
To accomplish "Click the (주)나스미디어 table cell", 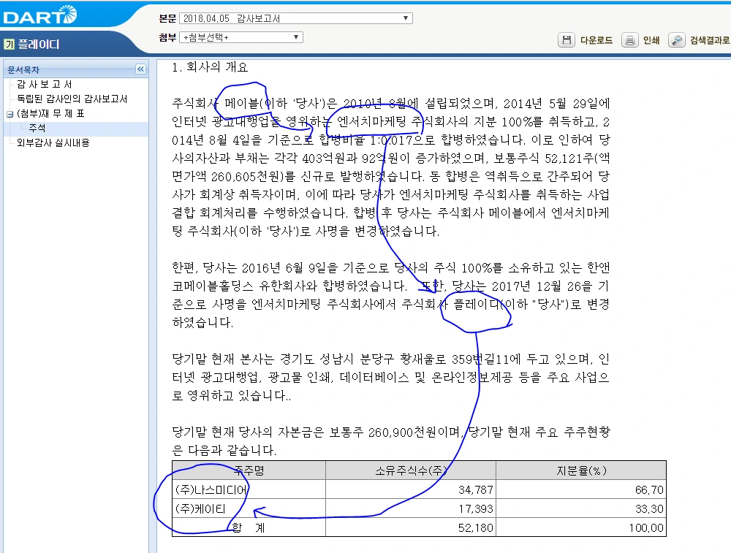I will 249,489.
